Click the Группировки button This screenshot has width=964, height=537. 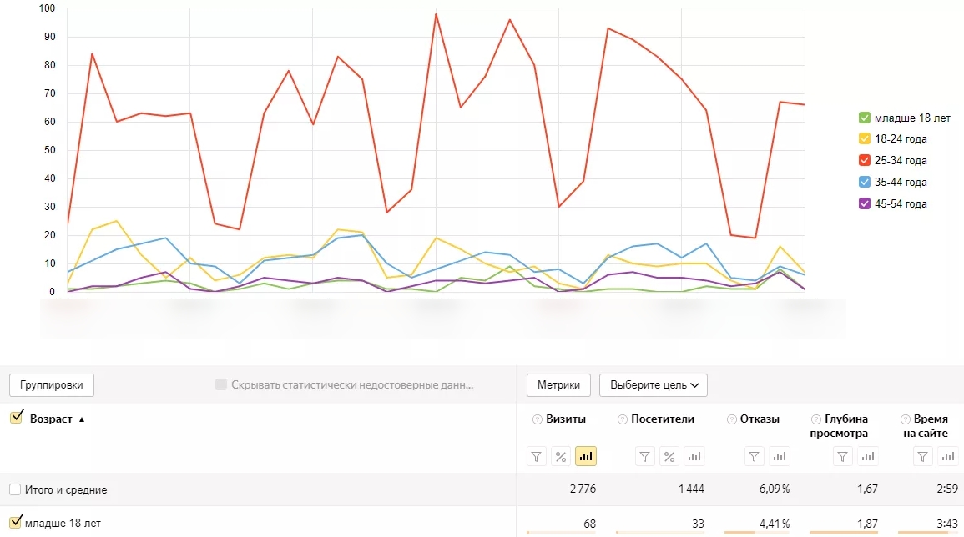pos(52,385)
